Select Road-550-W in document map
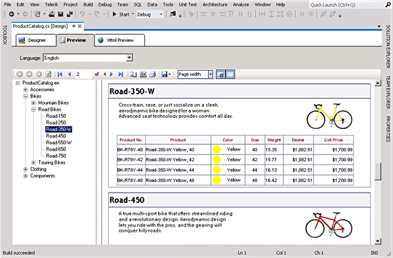This screenshot has width=393, height=258. (58, 143)
